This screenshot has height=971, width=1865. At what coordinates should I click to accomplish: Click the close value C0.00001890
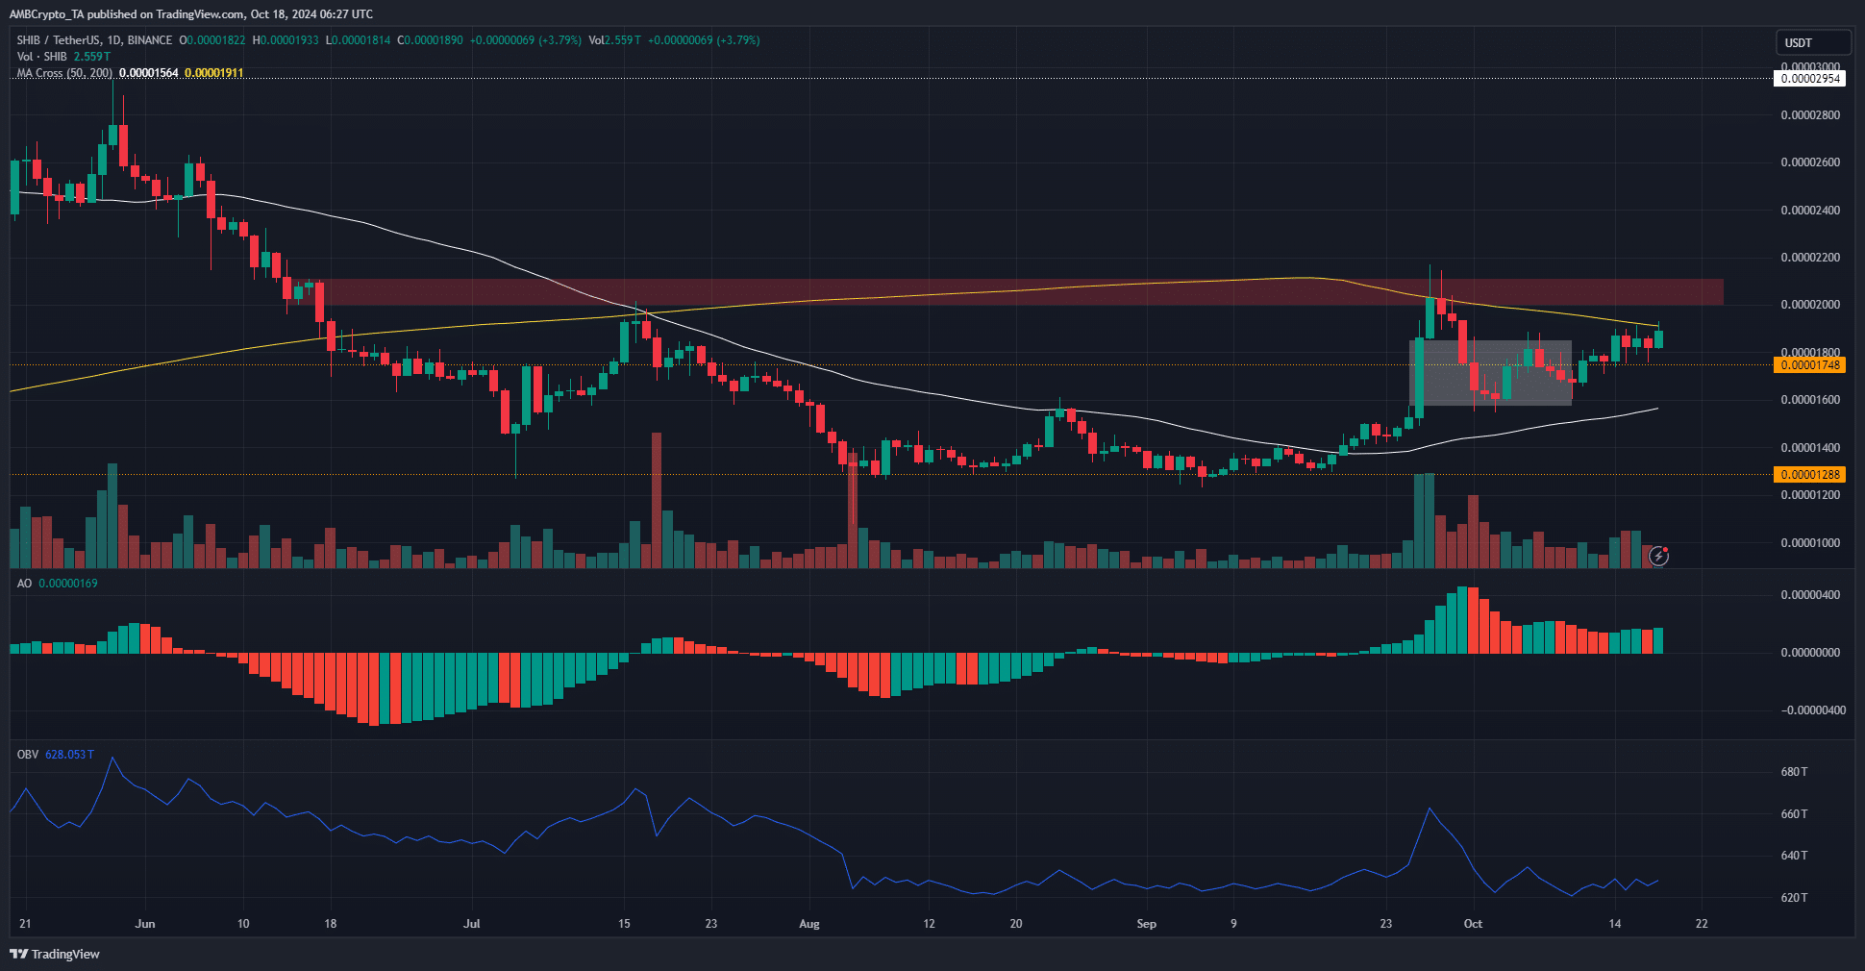tap(430, 40)
